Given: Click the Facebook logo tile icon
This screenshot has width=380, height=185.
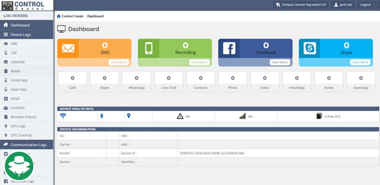Looking at the screenshot, I should (229, 48).
